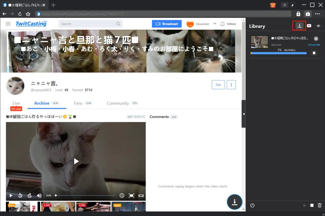
Task: Click the gift box icon
Action: tap(273, 5)
